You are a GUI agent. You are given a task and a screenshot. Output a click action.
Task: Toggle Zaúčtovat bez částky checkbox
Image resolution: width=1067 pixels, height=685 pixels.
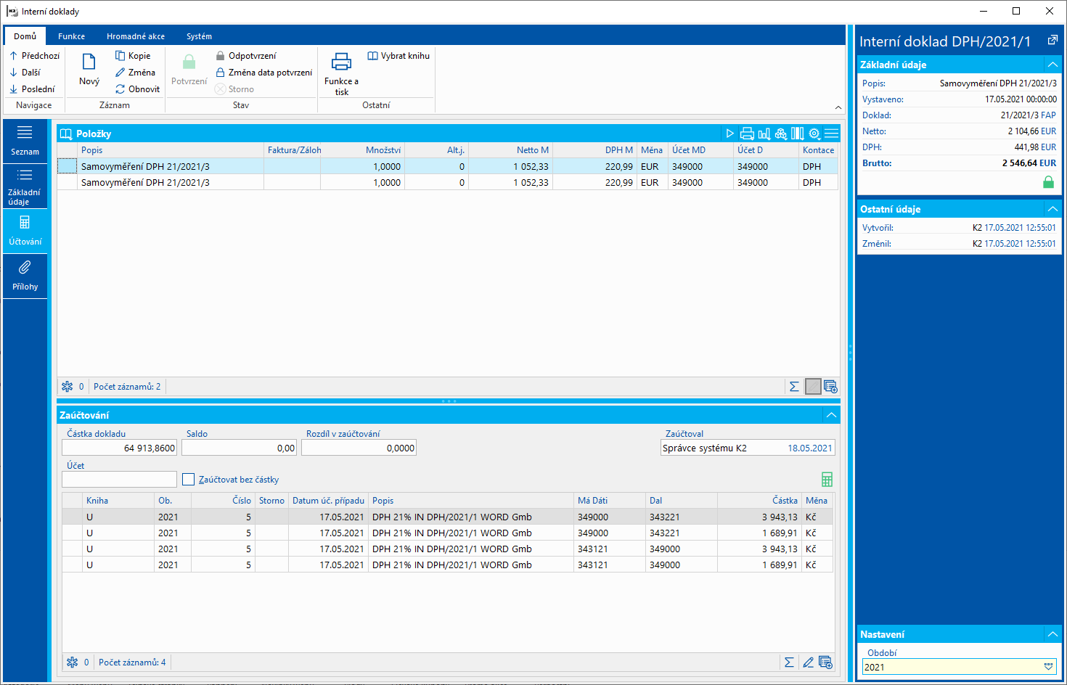pyautogui.click(x=189, y=480)
